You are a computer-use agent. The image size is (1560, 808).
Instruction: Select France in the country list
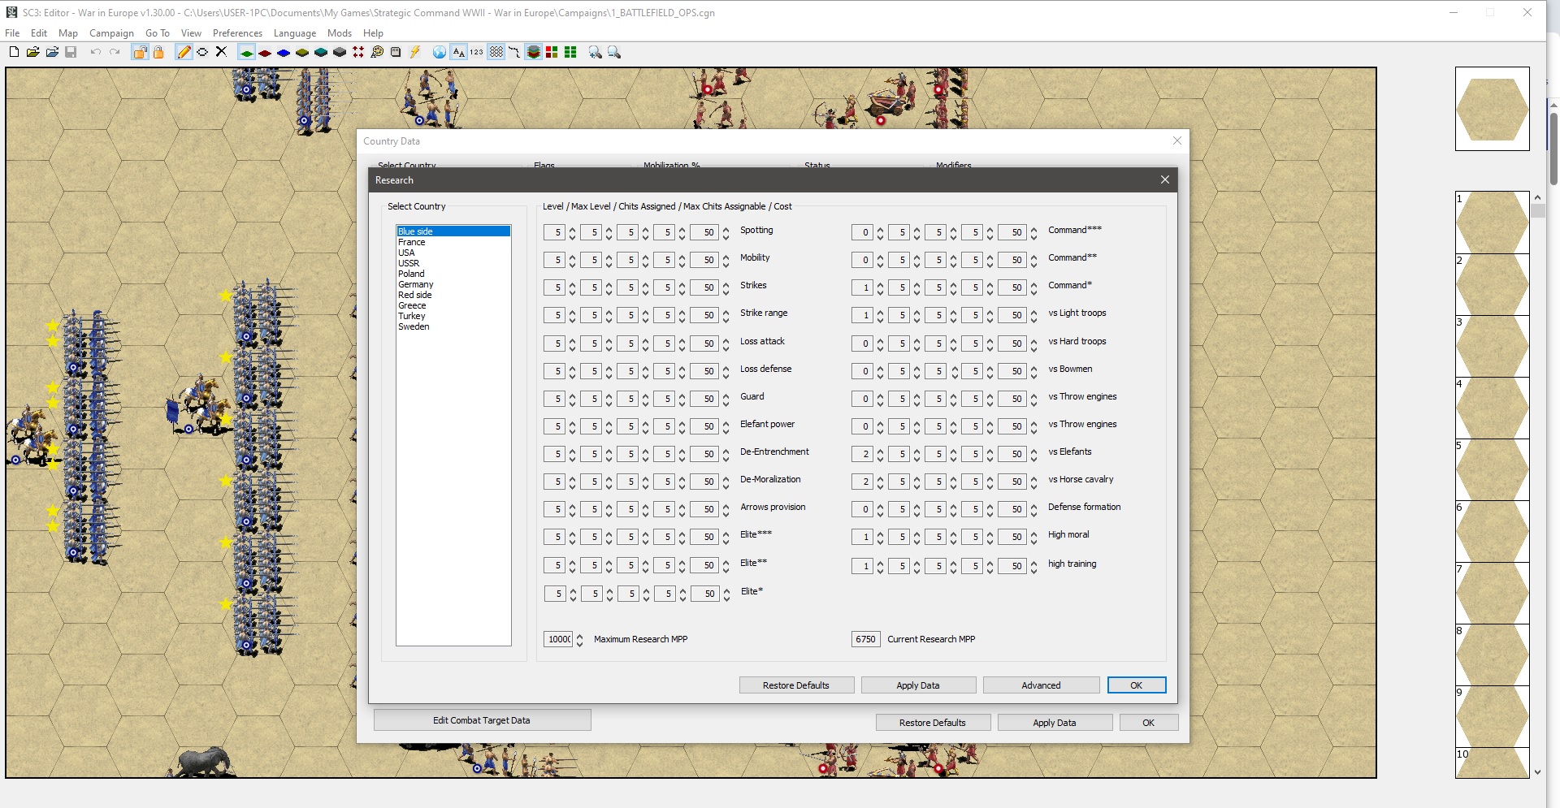tap(453, 242)
